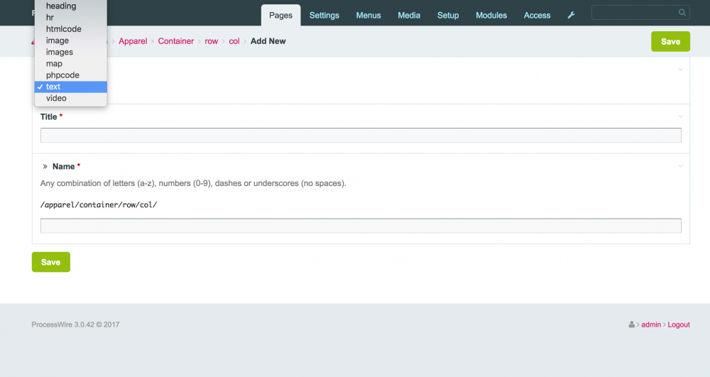
Task: Click the magnifier search icon
Action: tap(682, 13)
